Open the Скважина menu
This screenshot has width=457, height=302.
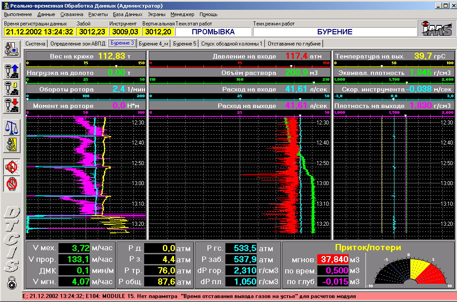point(71,14)
